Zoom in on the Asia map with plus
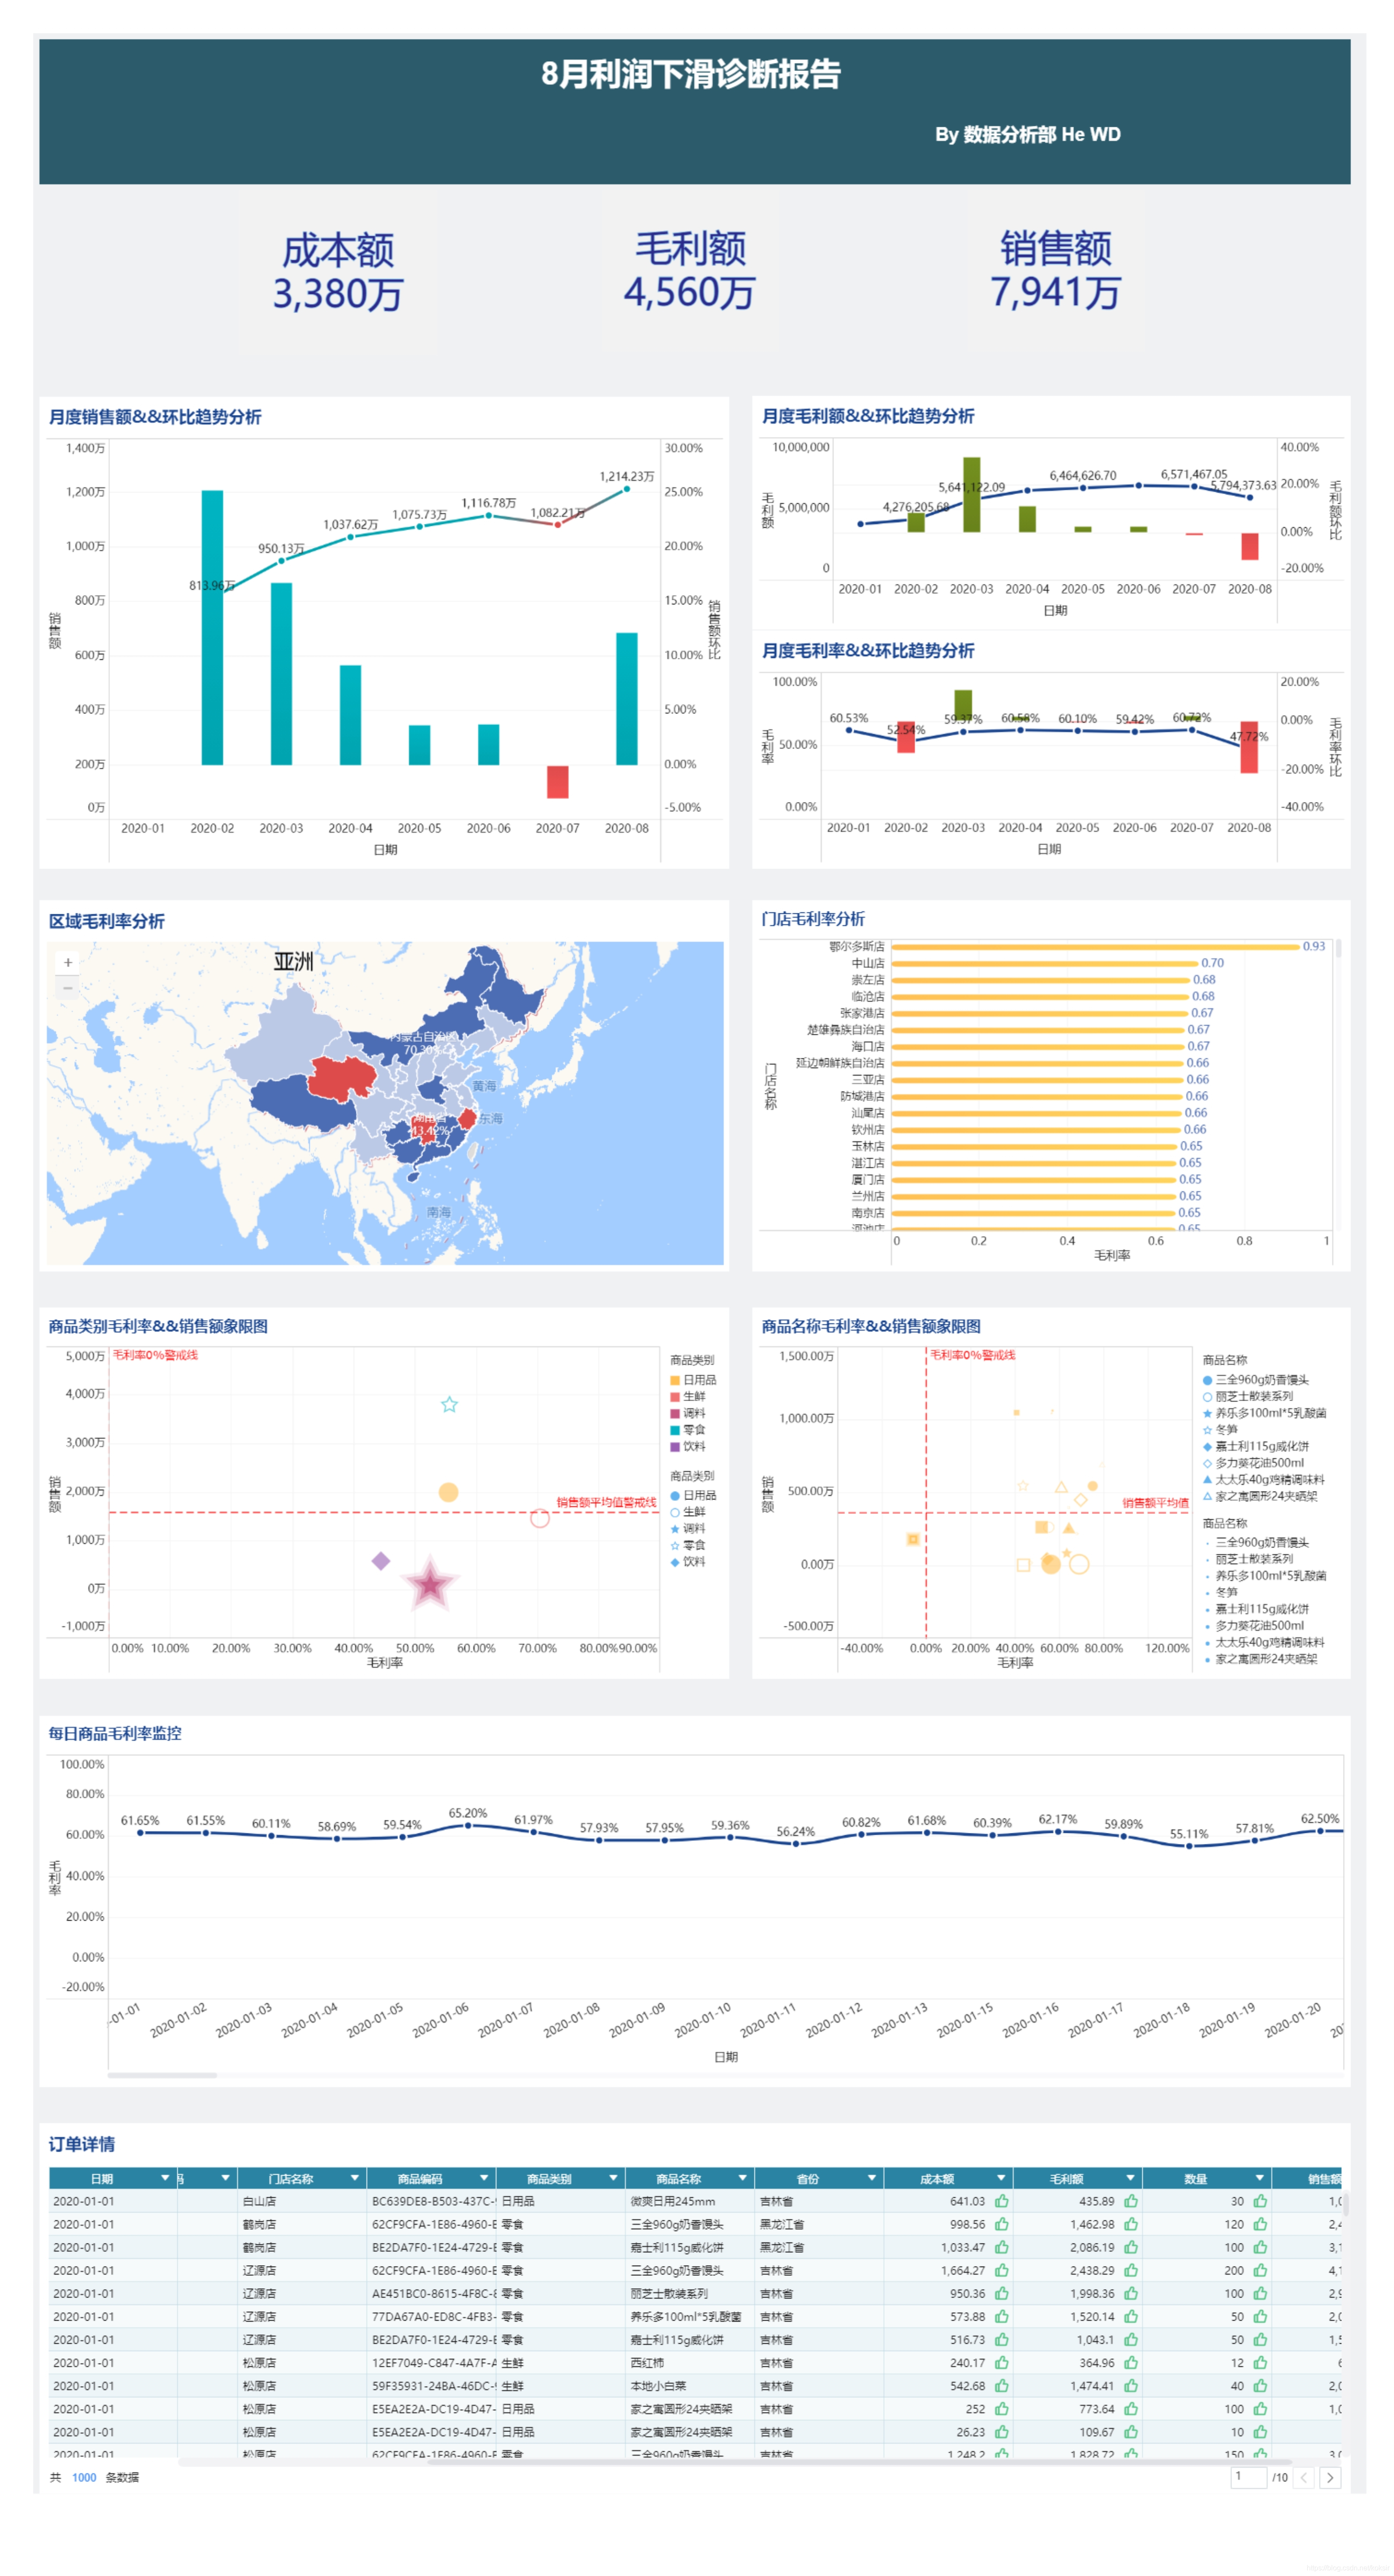The height and width of the screenshot is (2576, 1394). click(68, 963)
